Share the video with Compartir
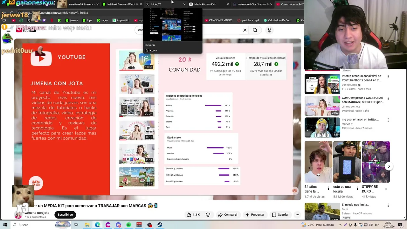The width and height of the screenshot is (407, 229). 228,215
